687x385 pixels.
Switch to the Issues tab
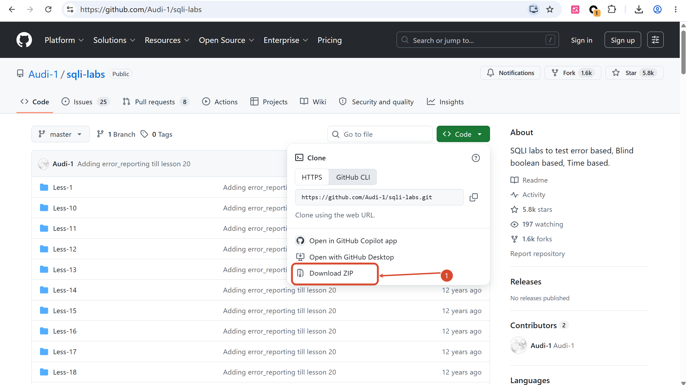click(x=85, y=102)
